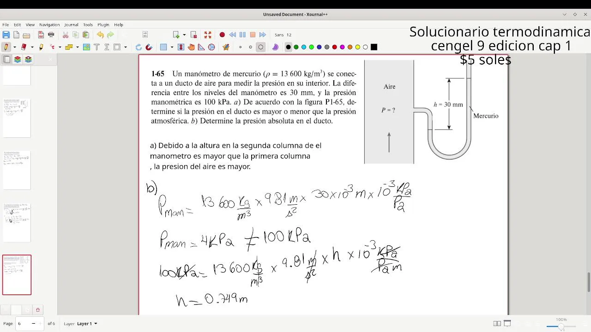Open the View menu
The height and width of the screenshot is (332, 591).
click(x=30, y=24)
